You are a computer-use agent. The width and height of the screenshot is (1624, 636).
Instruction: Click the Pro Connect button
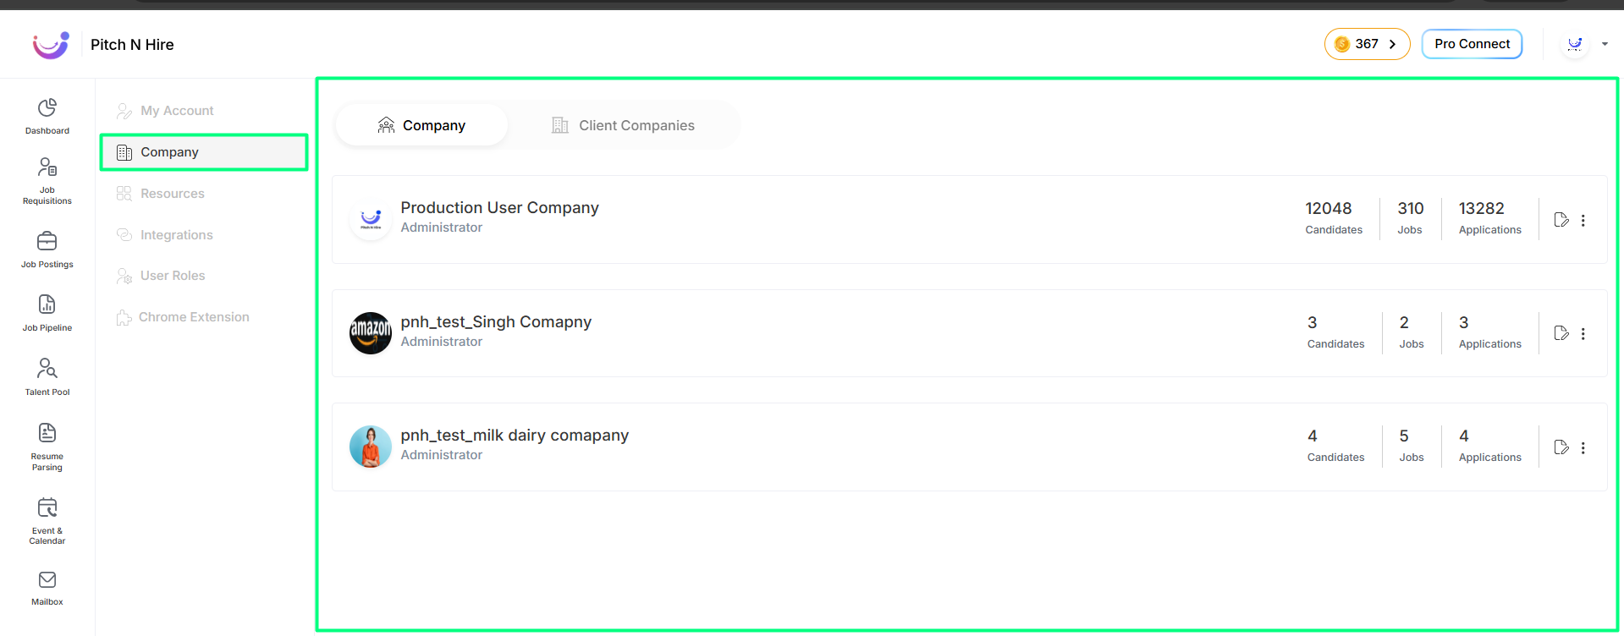tap(1472, 44)
